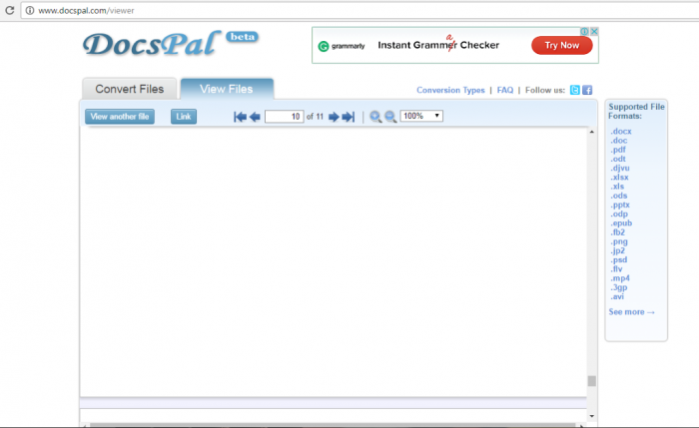
Task: Jump to last page arrow
Action: point(349,117)
